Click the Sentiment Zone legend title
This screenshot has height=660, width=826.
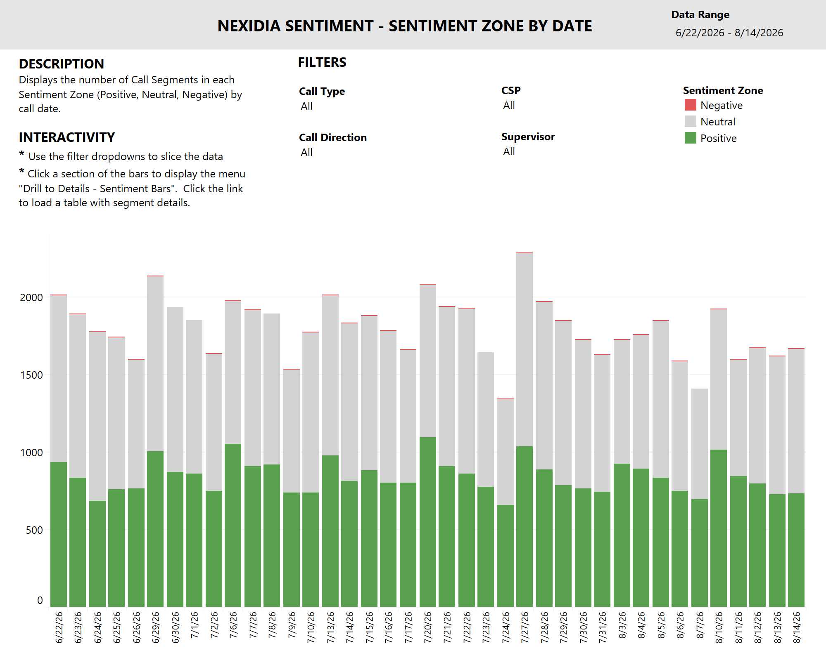pos(723,90)
